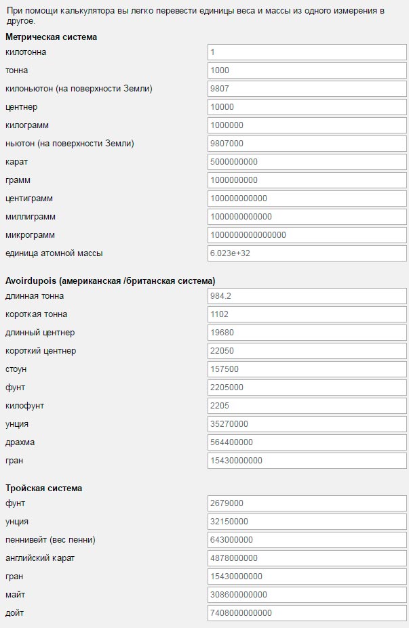Click the стоун input field

coord(307,369)
